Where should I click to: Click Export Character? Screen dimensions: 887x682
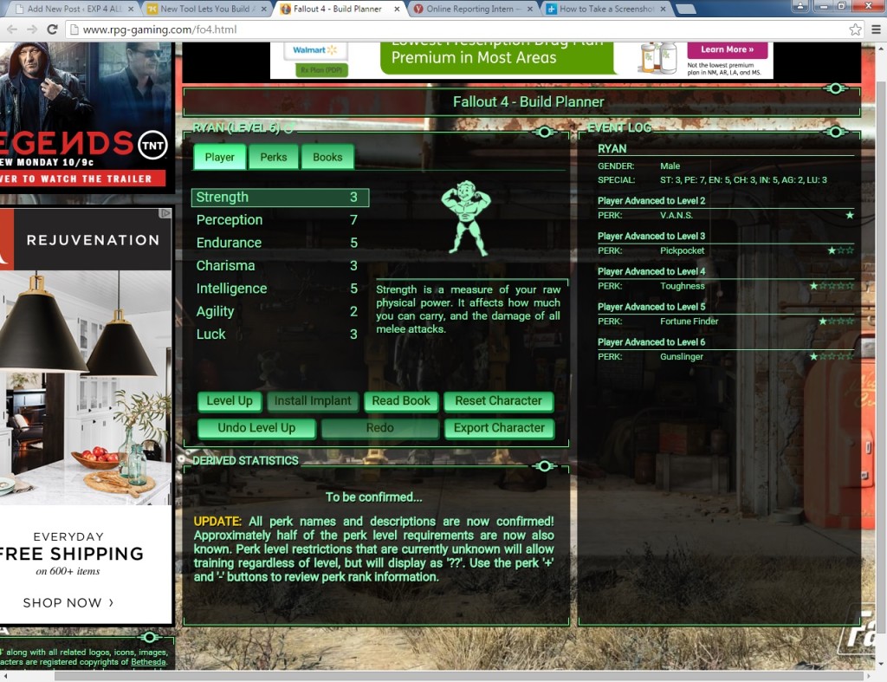coord(499,428)
